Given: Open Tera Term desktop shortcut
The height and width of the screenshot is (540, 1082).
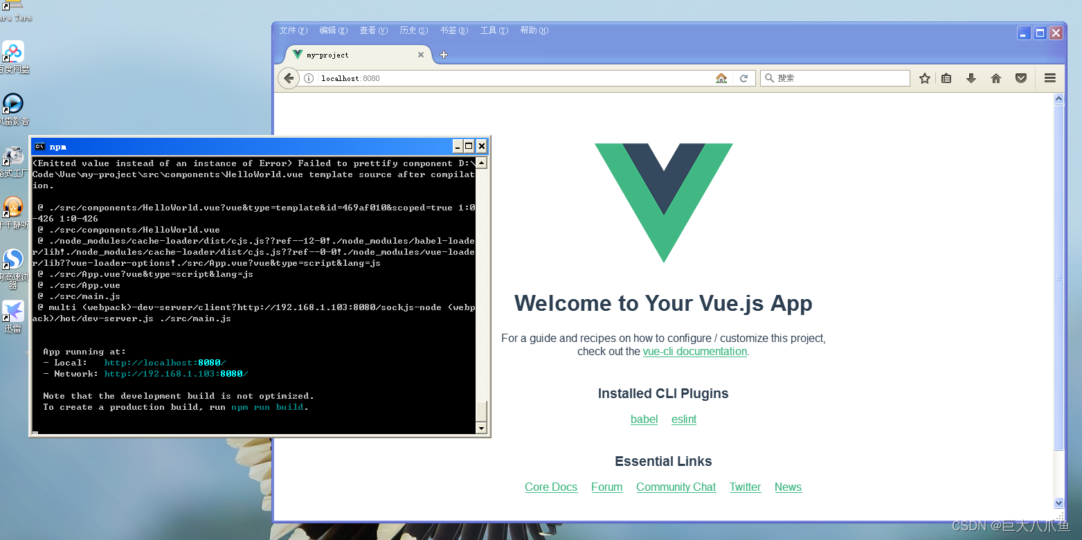Looking at the screenshot, I should 13,10.
